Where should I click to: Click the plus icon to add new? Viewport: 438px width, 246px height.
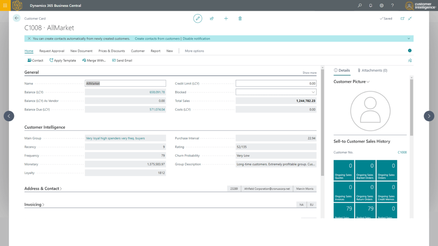(226, 19)
